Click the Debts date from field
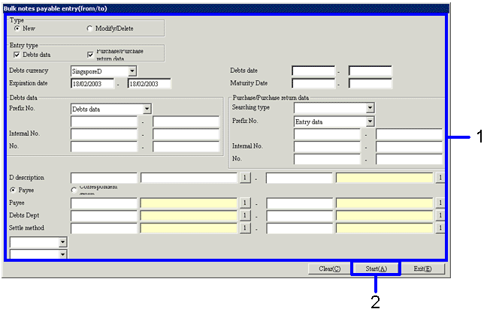Viewport: 493px width, 315px height. (313, 71)
